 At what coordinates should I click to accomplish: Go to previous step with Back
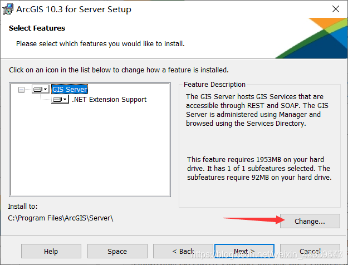[183, 251]
